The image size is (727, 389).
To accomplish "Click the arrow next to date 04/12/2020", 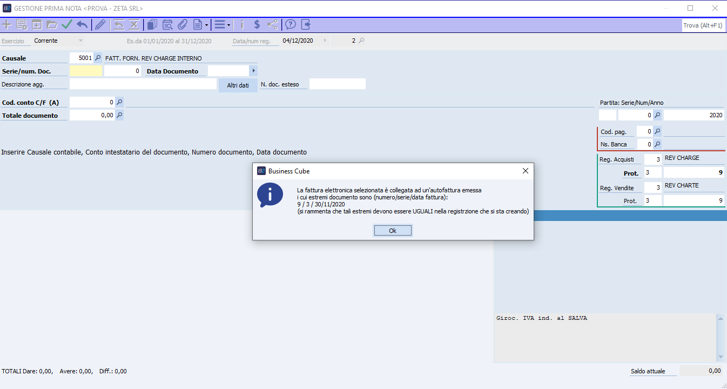I will pyautogui.click(x=325, y=41).
